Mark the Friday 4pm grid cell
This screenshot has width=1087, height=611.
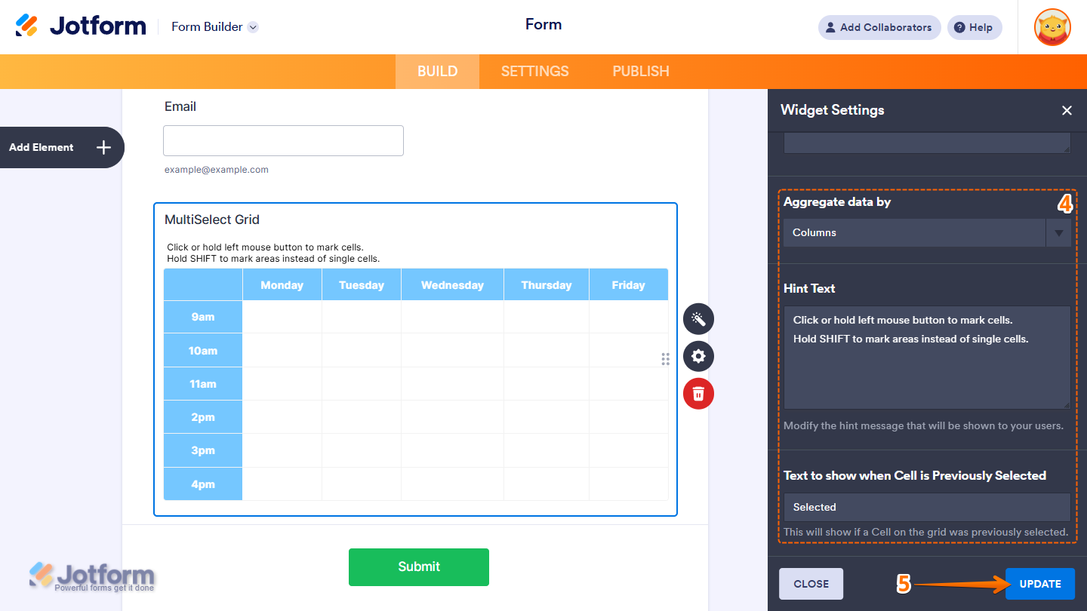628,483
